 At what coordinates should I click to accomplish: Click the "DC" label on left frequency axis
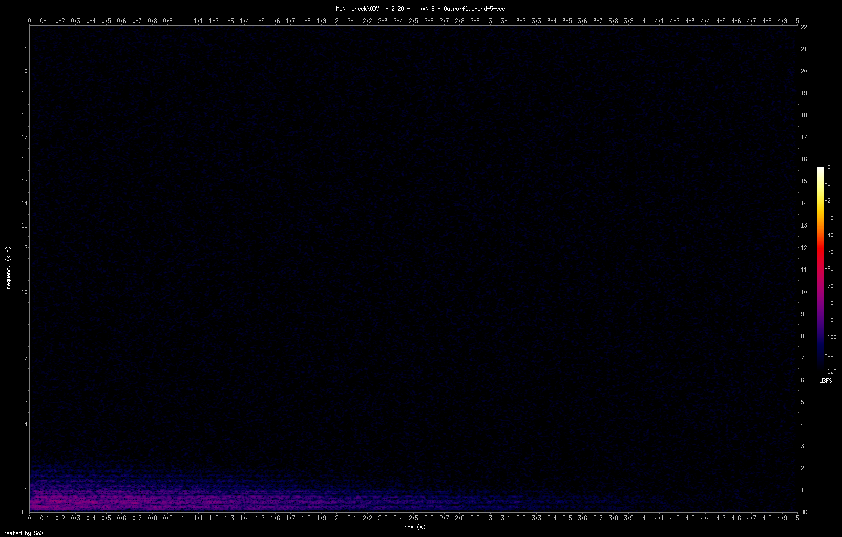24,512
